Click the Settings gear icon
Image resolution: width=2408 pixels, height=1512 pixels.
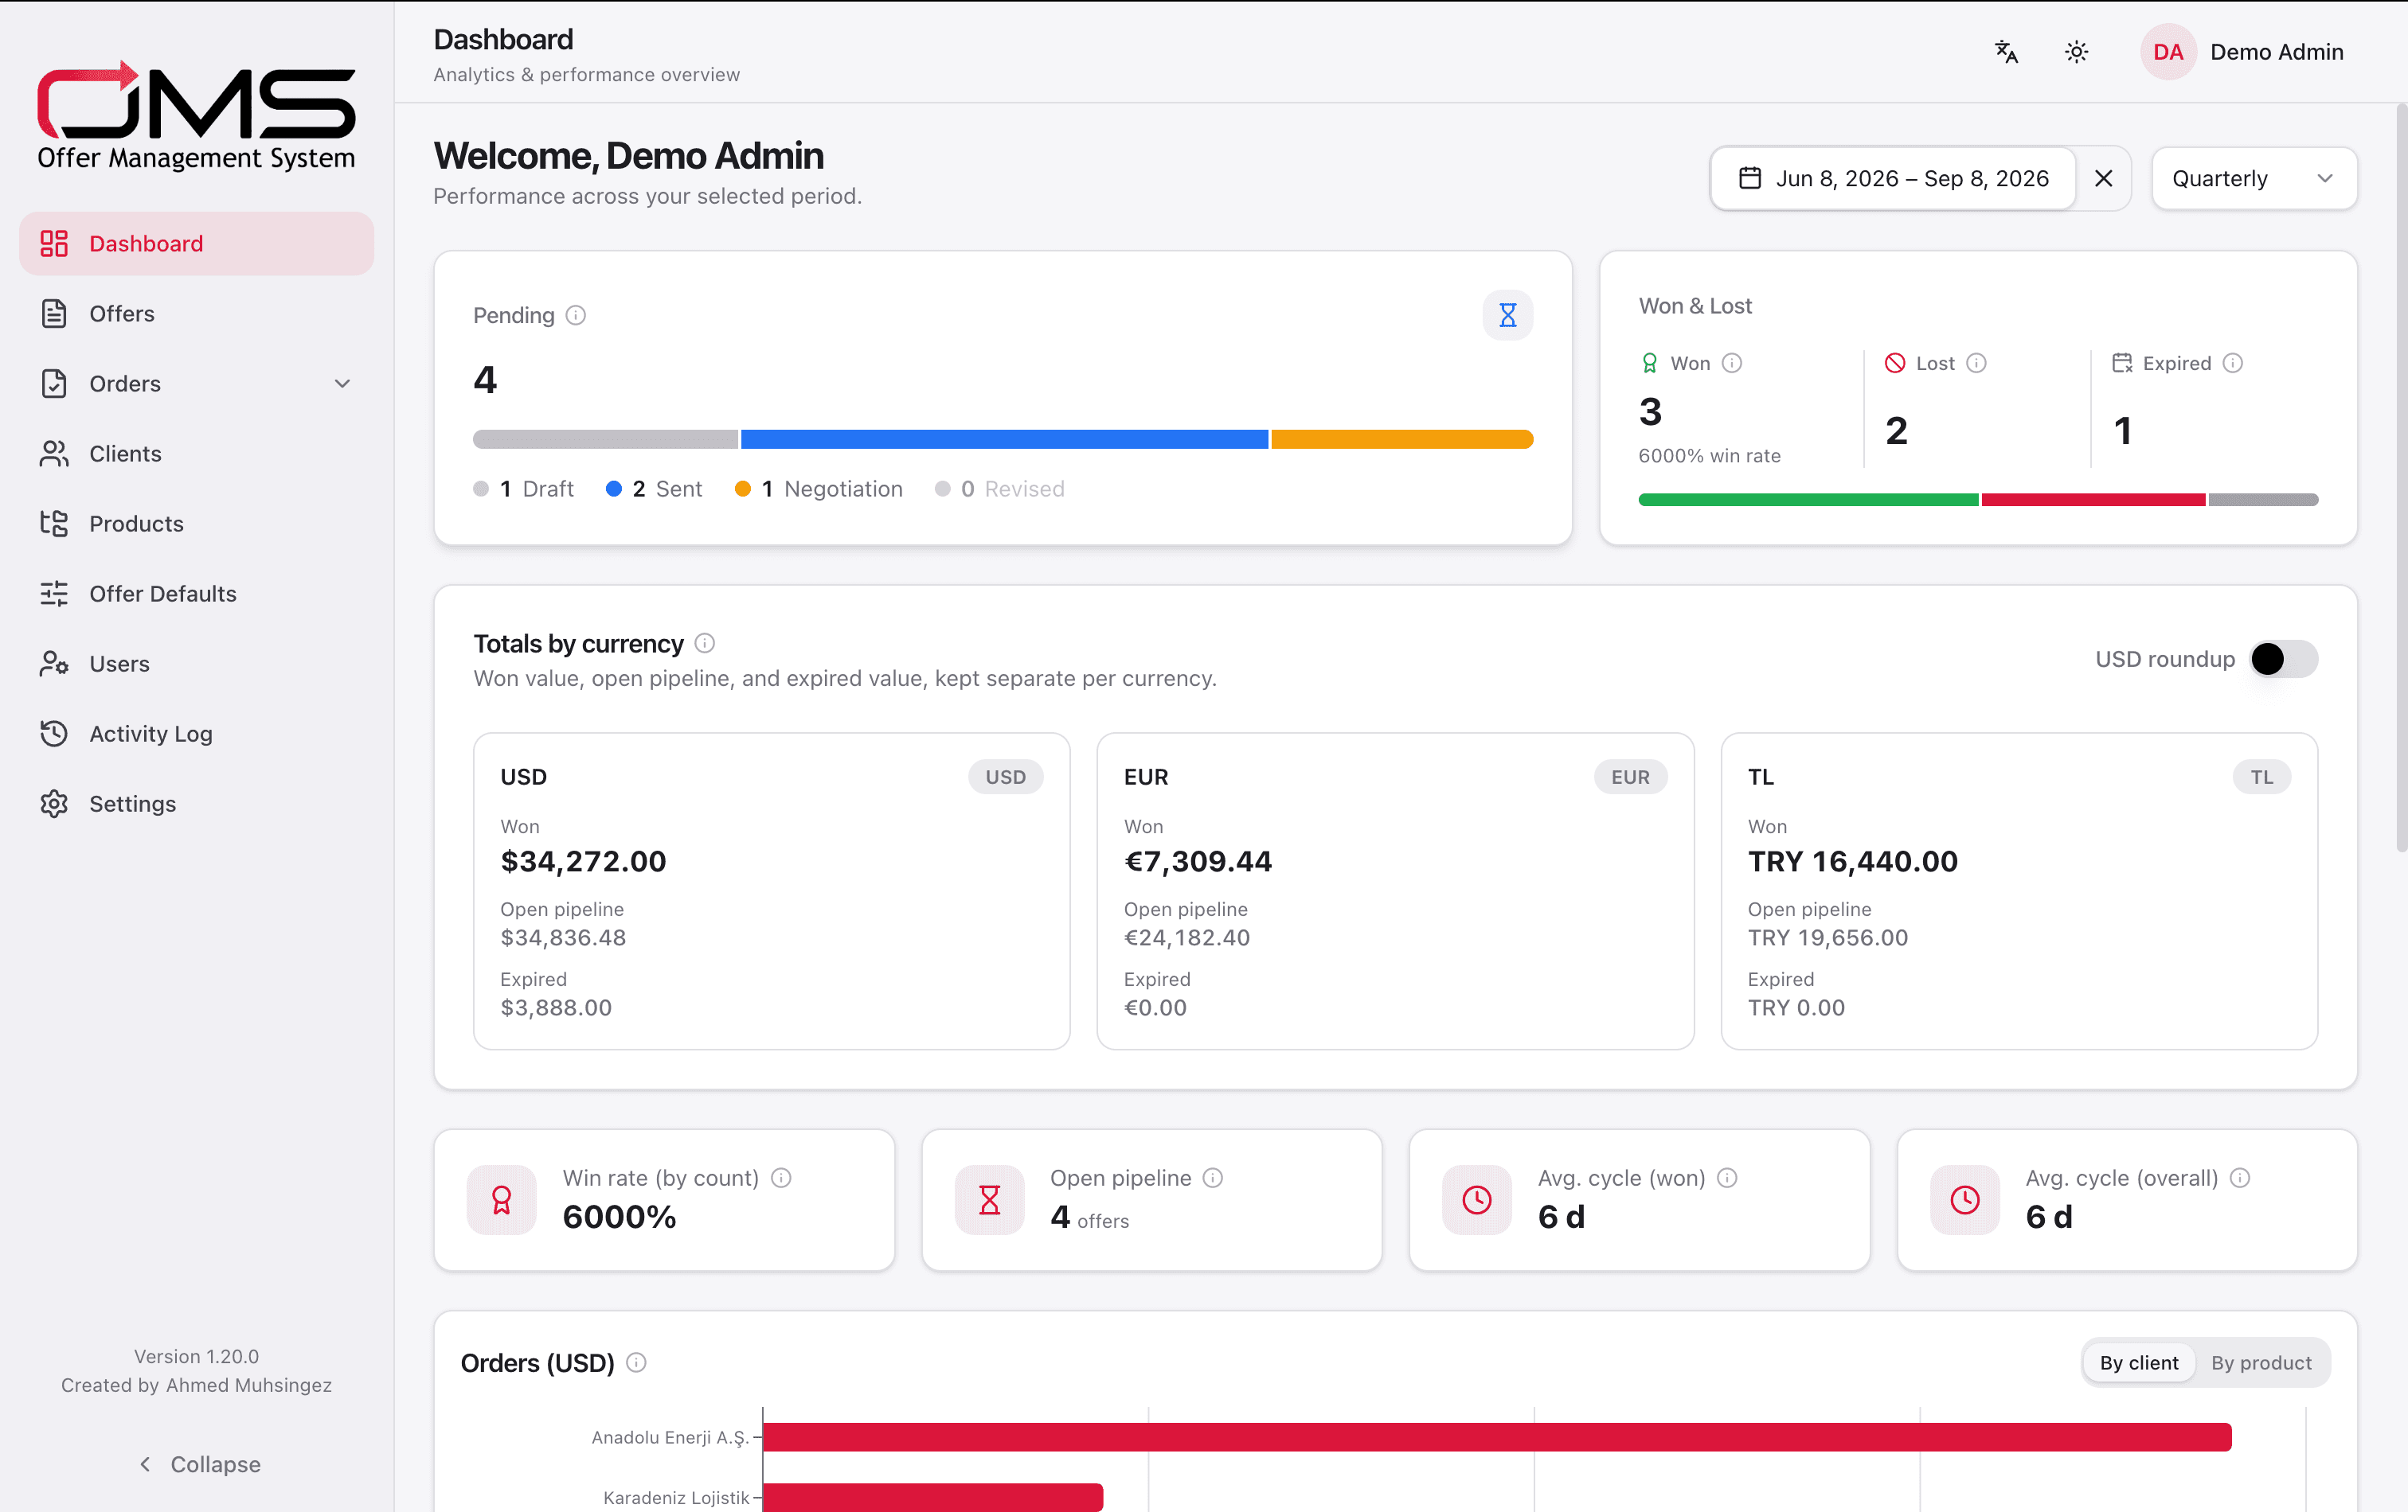click(54, 804)
